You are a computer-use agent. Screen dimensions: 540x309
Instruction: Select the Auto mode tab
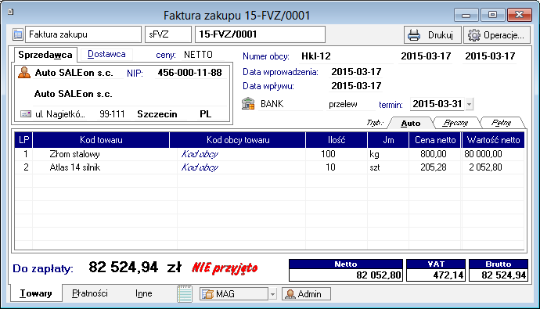tap(411, 123)
